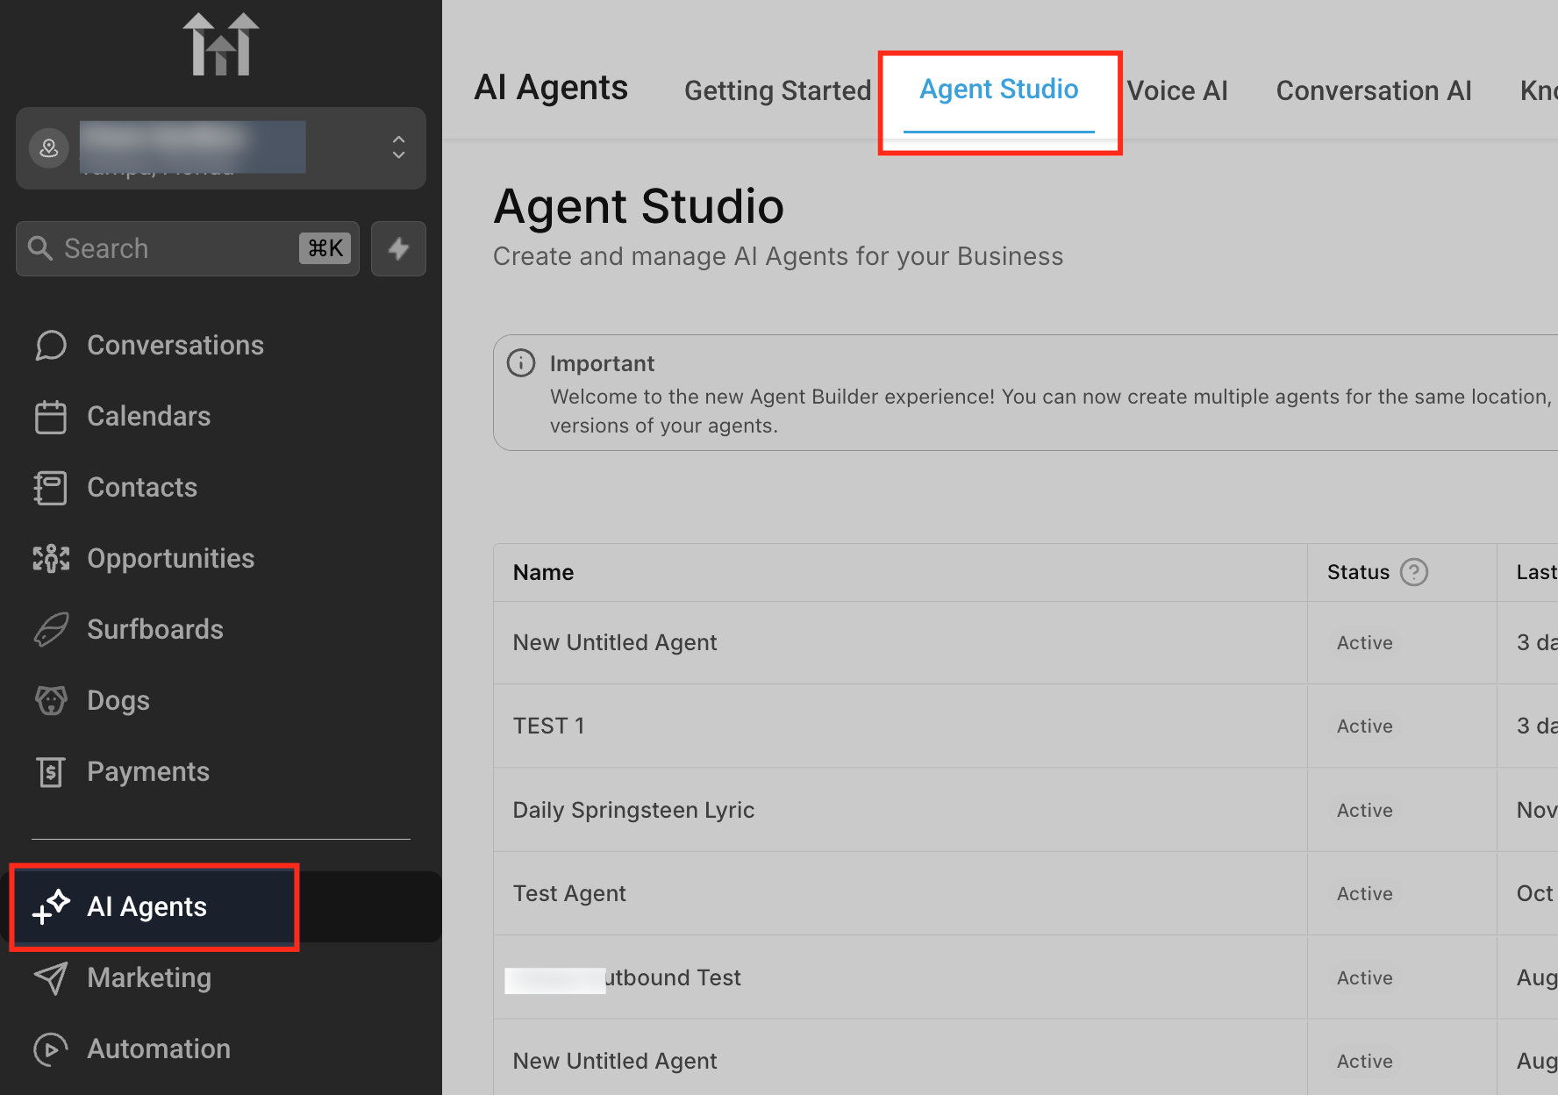Open Contacts from the sidebar
Viewport: 1558px width, 1095px height.
coord(142,487)
